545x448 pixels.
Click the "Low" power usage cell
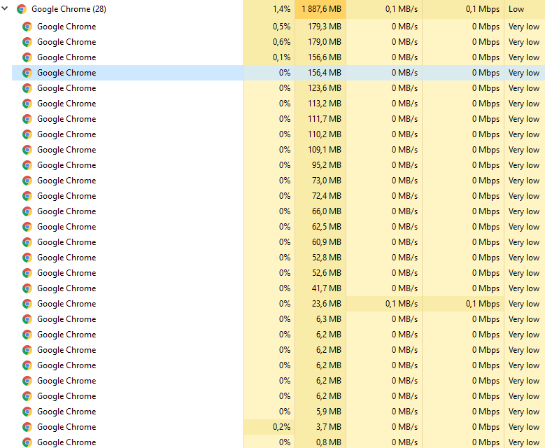[516, 9]
